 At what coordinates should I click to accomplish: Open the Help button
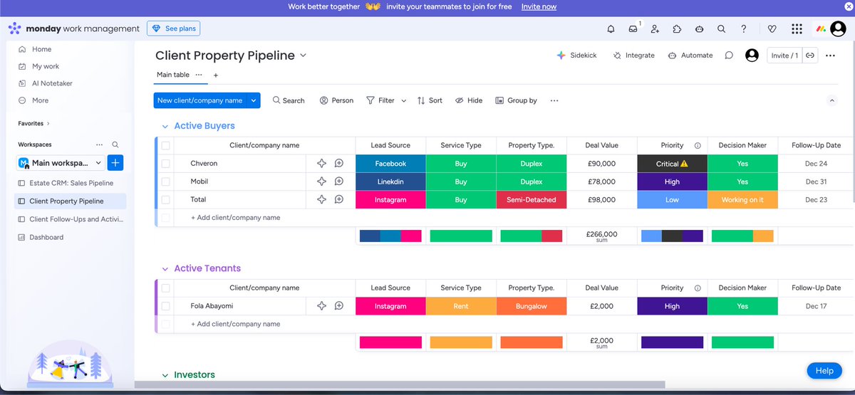(x=824, y=371)
